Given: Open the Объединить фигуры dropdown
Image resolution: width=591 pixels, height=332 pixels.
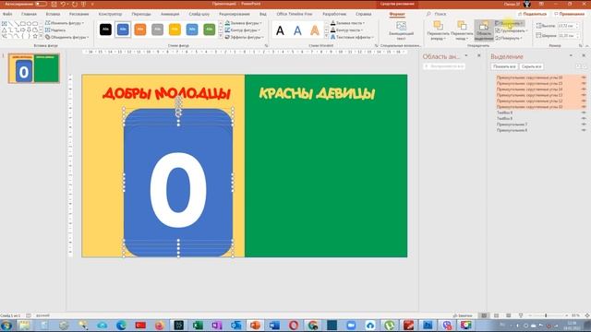Looking at the screenshot, I should 66,37.
